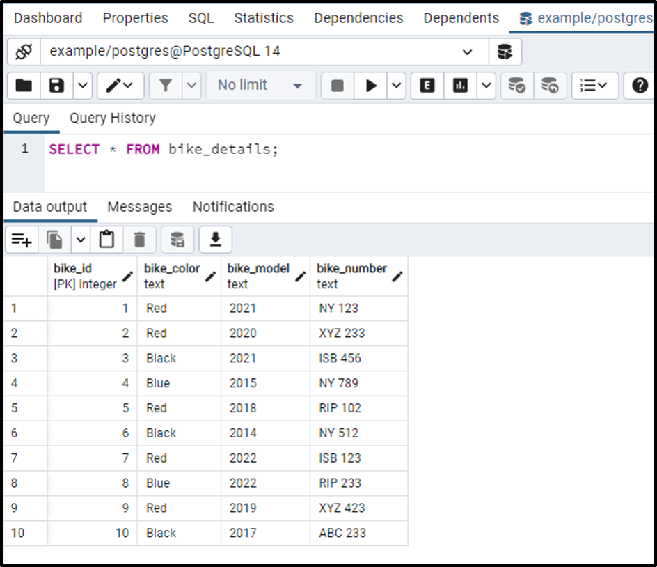Edit the bike_color column header
657x567 pixels.
[x=209, y=276]
